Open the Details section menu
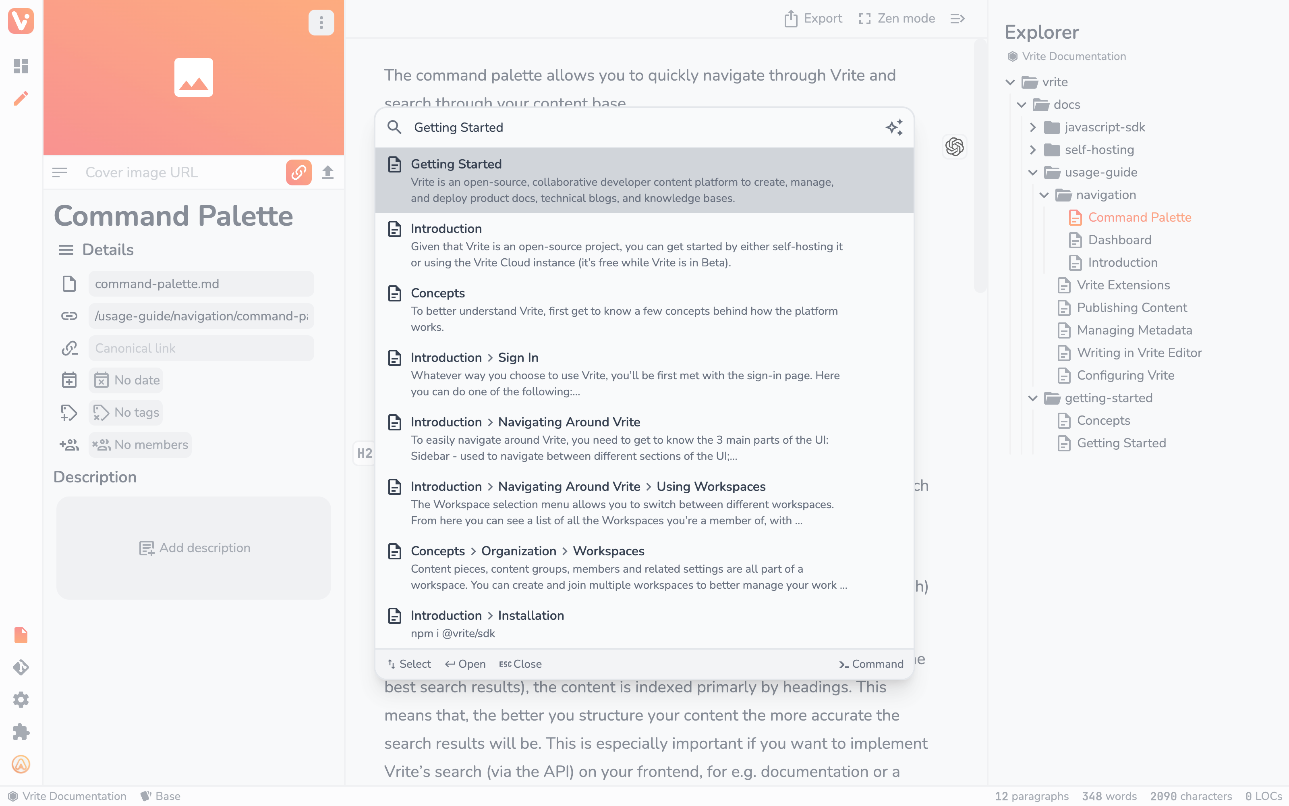Viewport: 1289px width, 806px height. (x=66, y=250)
